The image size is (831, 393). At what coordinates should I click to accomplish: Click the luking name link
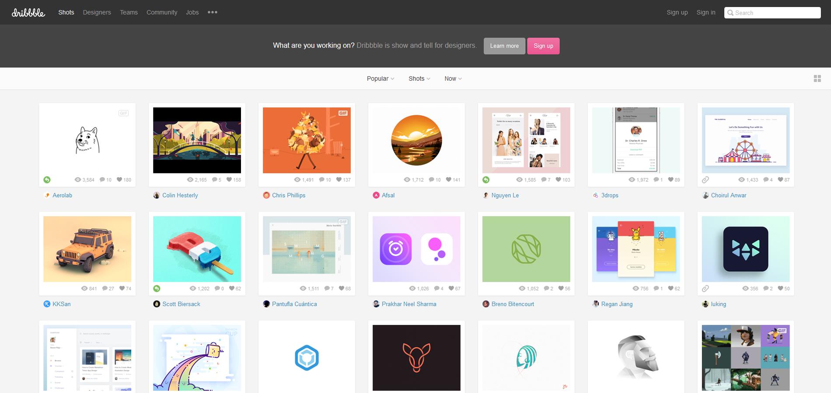tap(719, 304)
